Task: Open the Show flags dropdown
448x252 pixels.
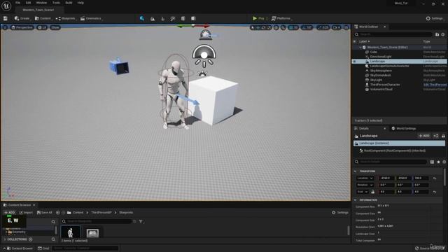Action: click(x=55, y=27)
